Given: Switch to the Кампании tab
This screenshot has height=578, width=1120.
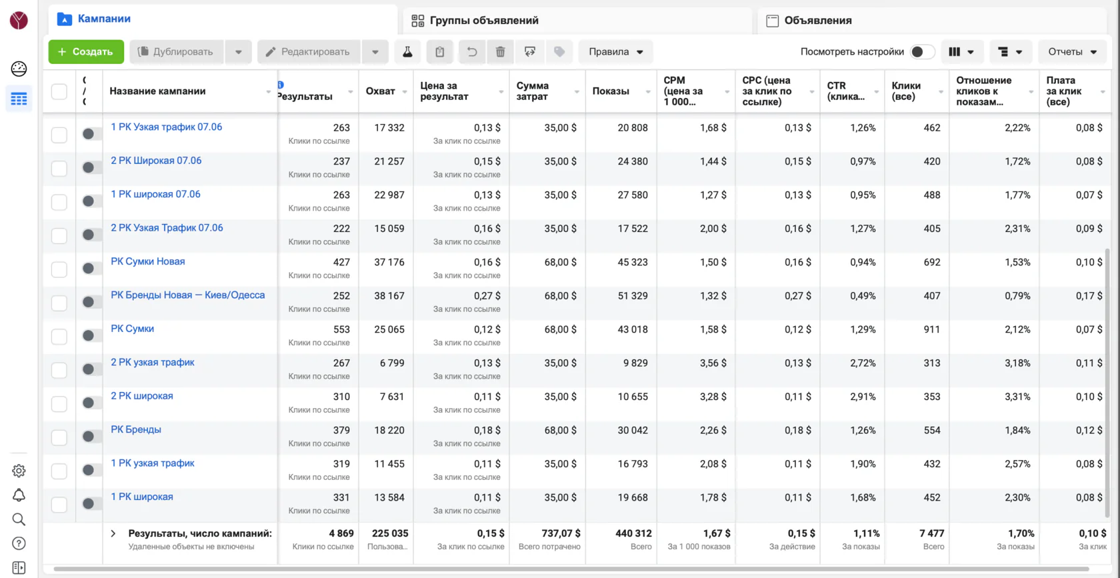Looking at the screenshot, I should click(224, 19).
